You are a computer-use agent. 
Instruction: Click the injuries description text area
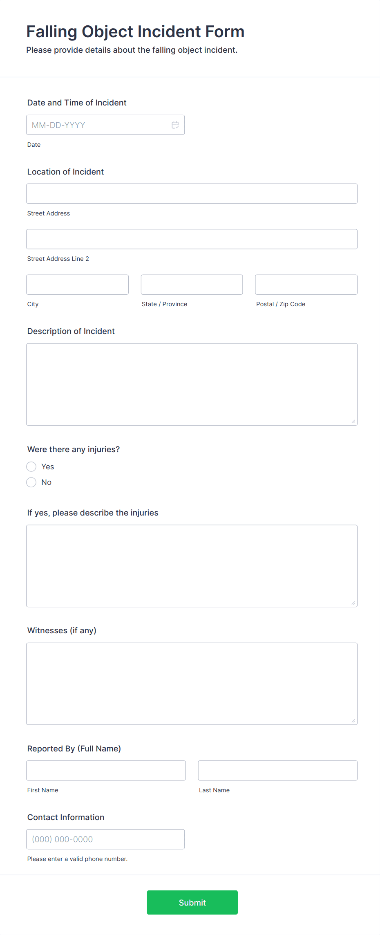click(192, 565)
